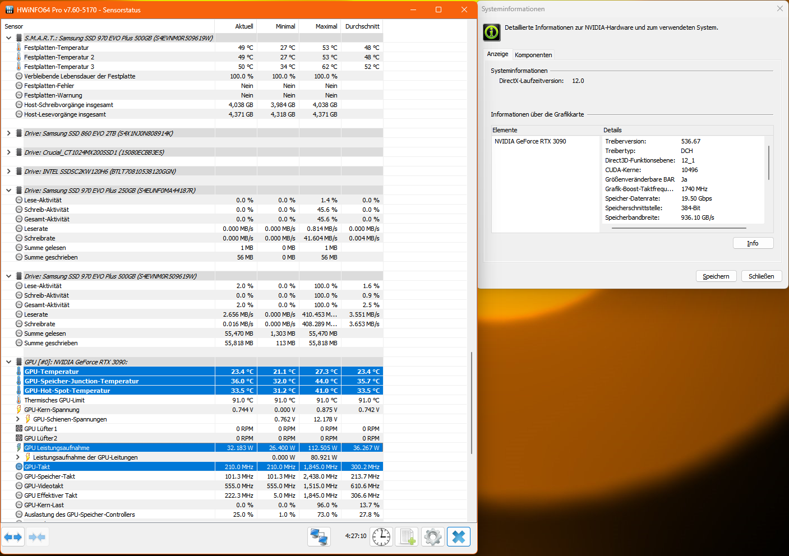Click thermometer icon of GPU-Hot-Spot-Temperatur
The image size is (789, 556).
19,391
